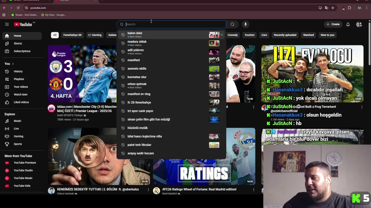Open more options for FC26 Ratings video
The width and height of the screenshot is (371, 208).
click(x=254, y=190)
